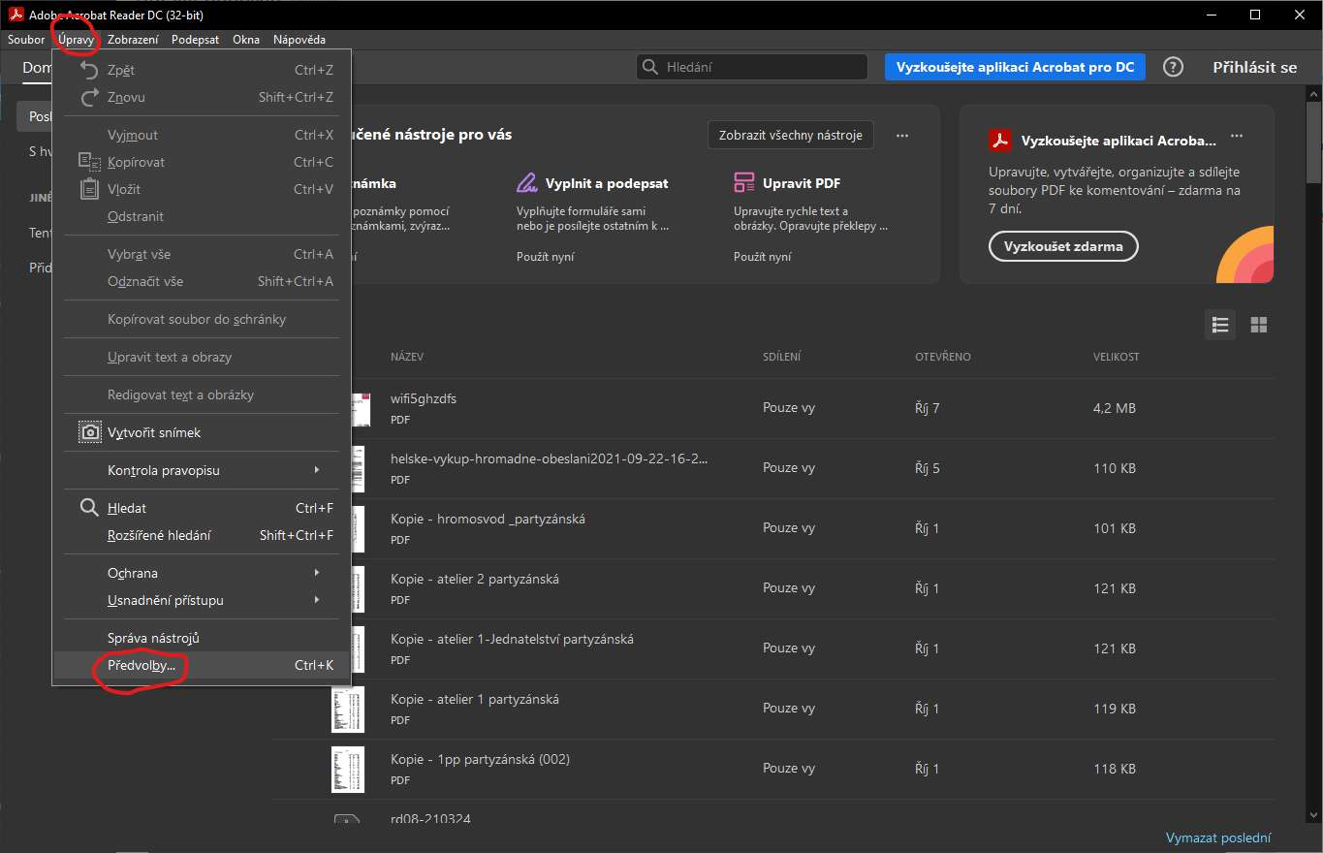Click the Vyplnit a podepsat pen icon
The image size is (1323, 853).
527,182
